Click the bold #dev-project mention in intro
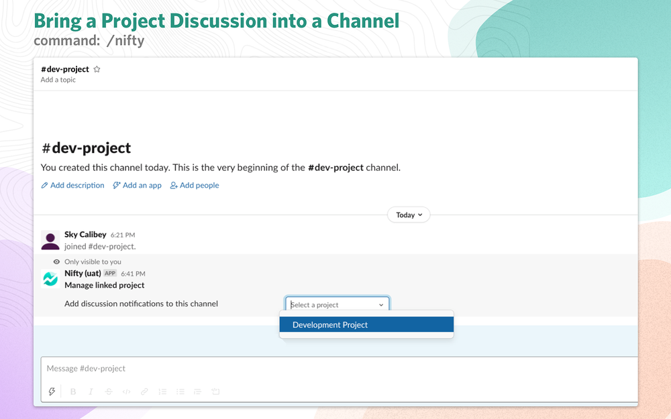 click(x=335, y=168)
